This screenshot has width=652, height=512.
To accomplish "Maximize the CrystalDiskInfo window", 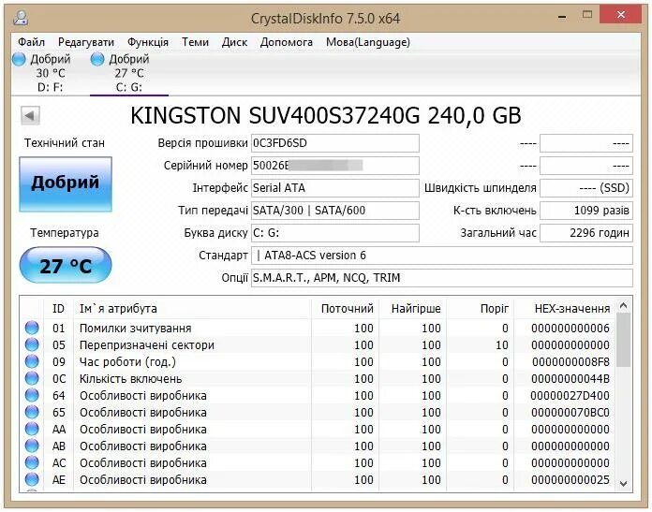I will (587, 15).
